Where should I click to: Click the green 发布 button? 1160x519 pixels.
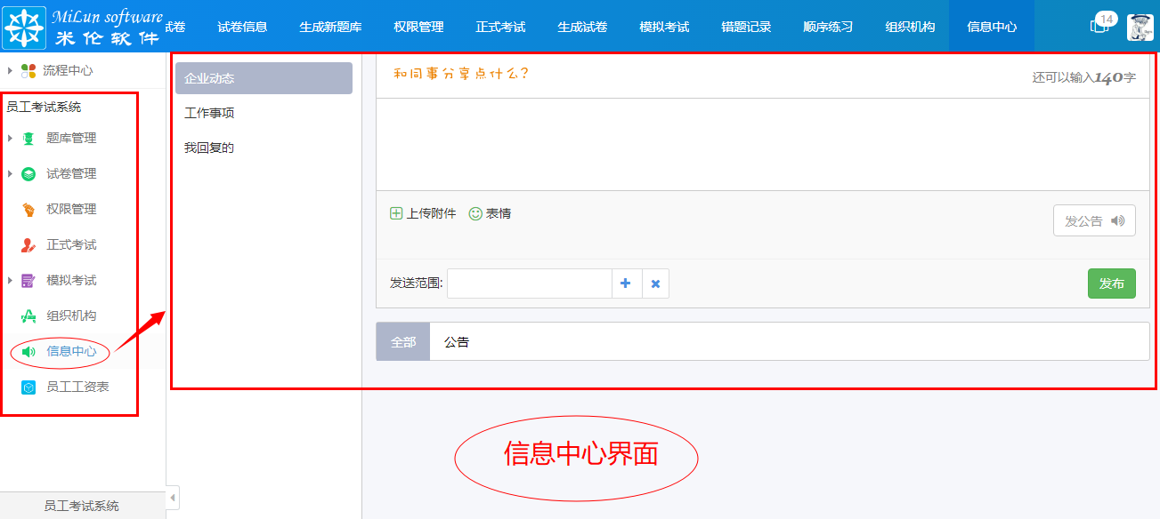[1111, 283]
